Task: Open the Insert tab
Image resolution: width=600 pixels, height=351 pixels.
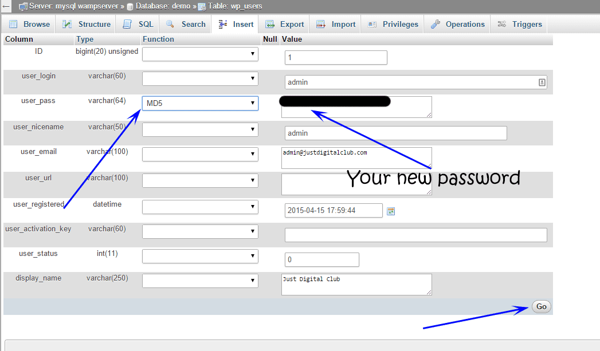Action: 236,24
